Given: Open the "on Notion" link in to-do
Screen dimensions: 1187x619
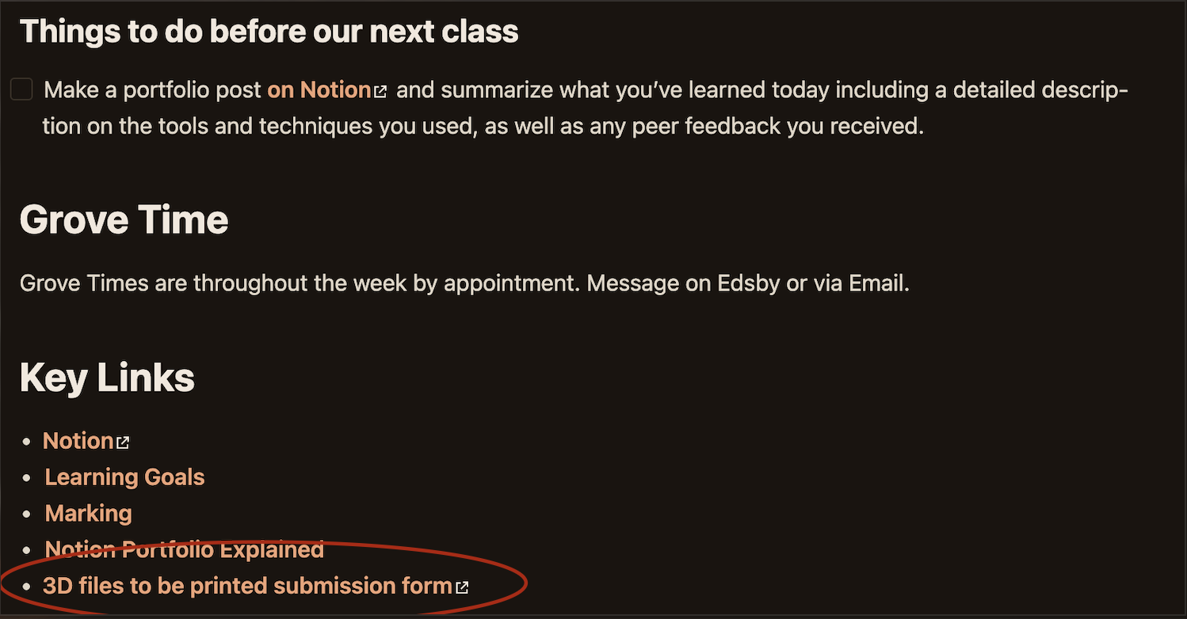Looking at the screenshot, I should [x=319, y=90].
